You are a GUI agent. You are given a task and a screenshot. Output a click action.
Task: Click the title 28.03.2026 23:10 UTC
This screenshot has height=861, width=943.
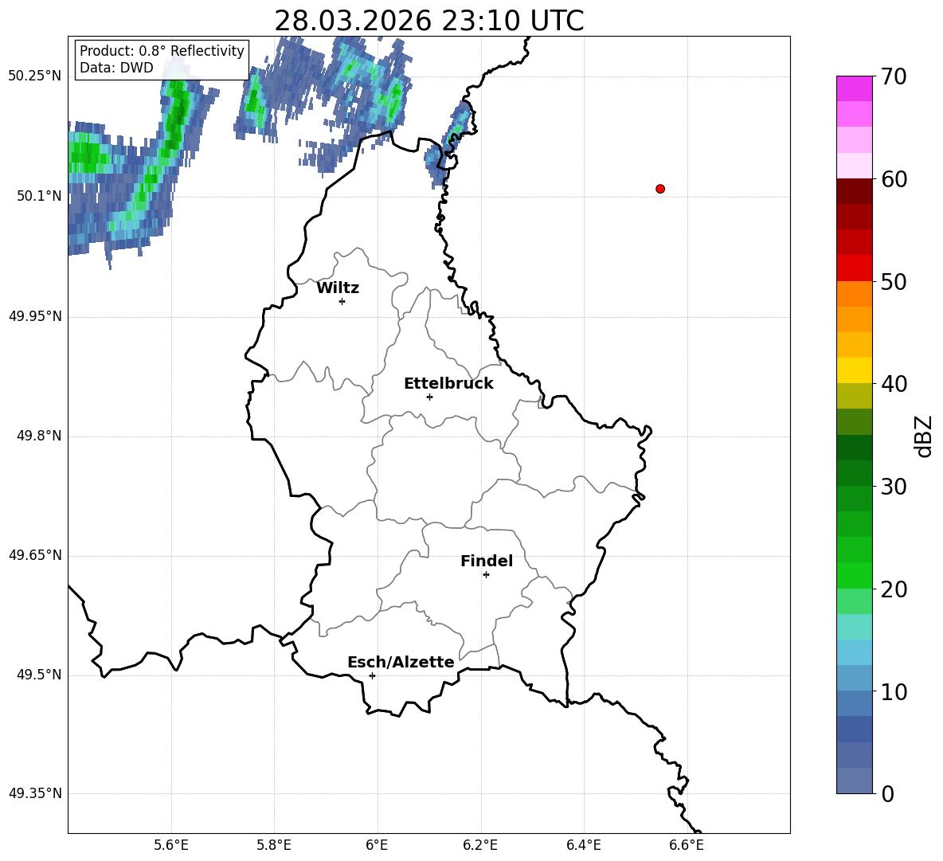point(428,21)
